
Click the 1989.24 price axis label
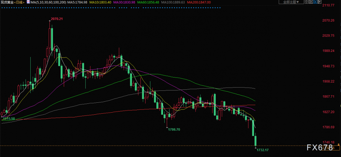pyautogui.click(x=329, y=51)
